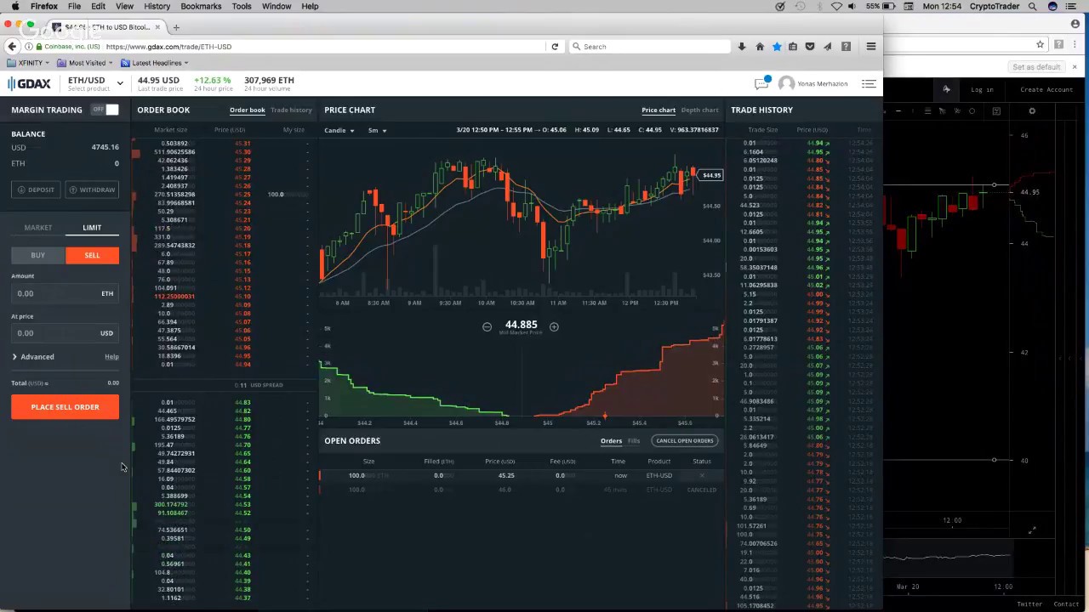Image resolution: width=1089 pixels, height=612 pixels.
Task: Open Firefox Bookmarks menu
Action: pyautogui.click(x=201, y=6)
